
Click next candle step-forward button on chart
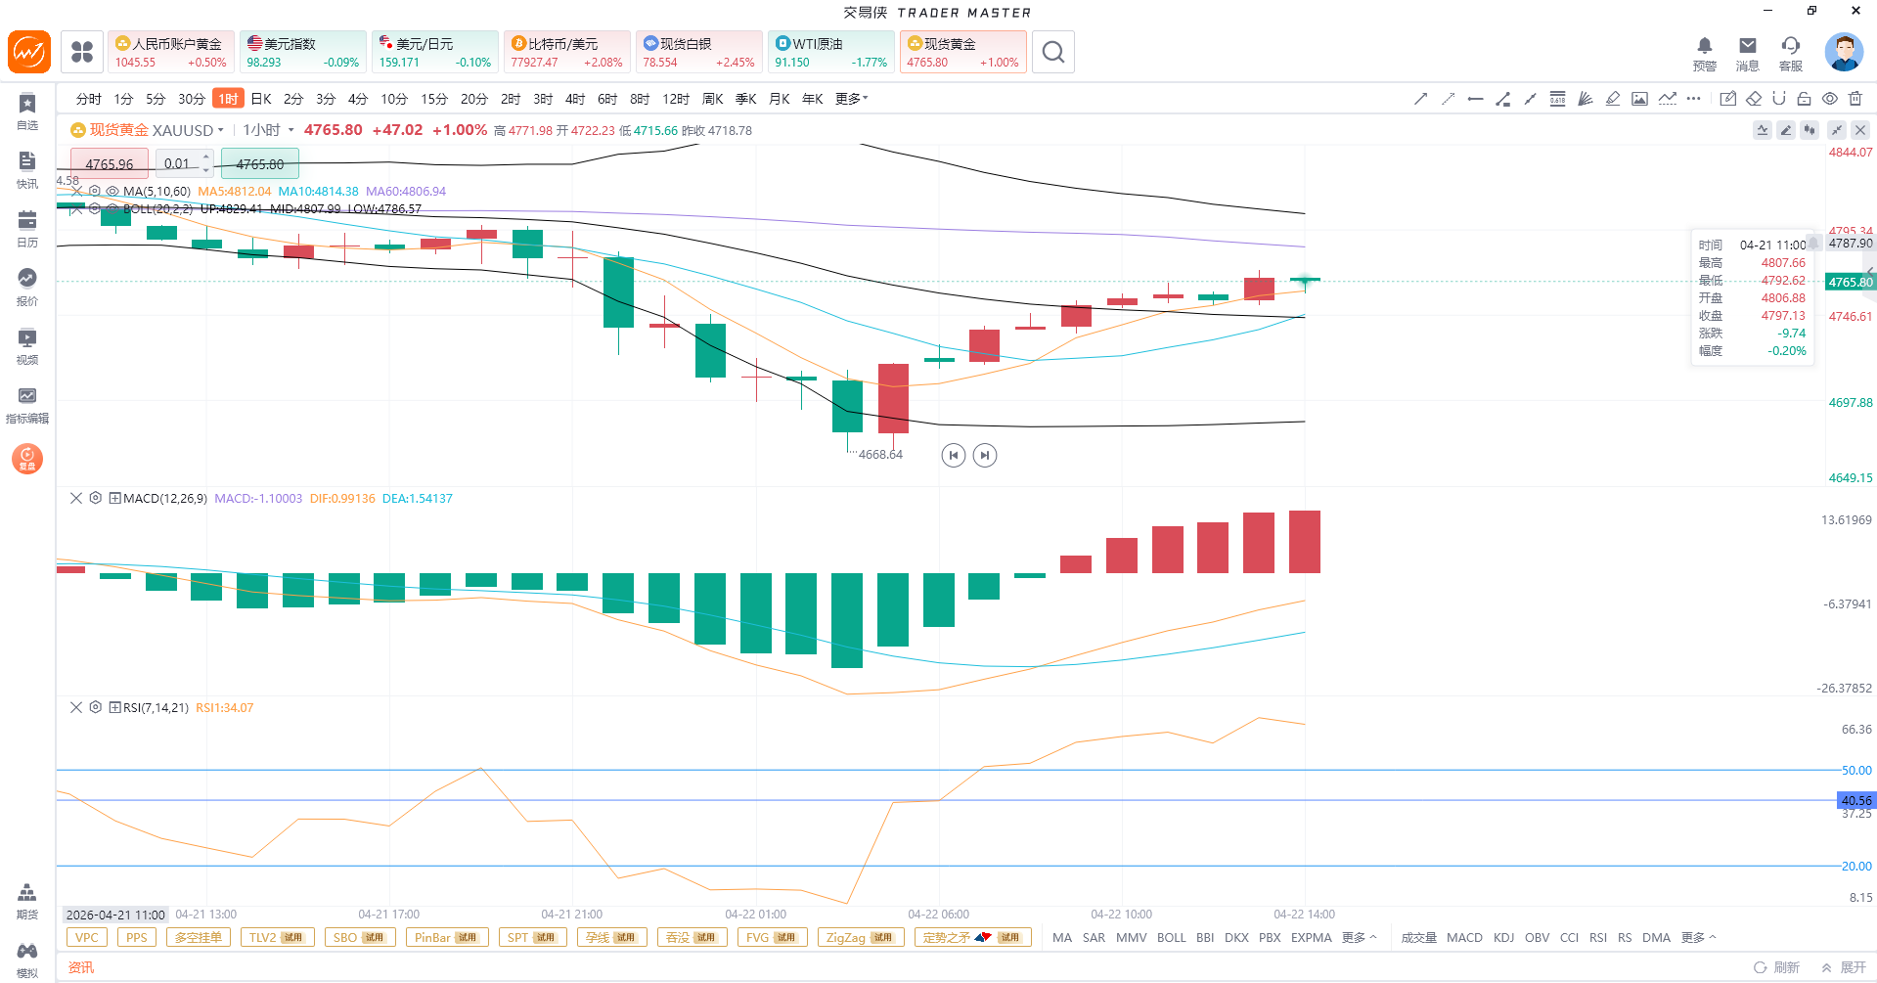tap(985, 455)
